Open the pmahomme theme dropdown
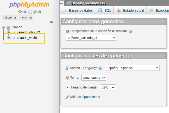The width and height of the screenshot is (169, 113). point(94,78)
